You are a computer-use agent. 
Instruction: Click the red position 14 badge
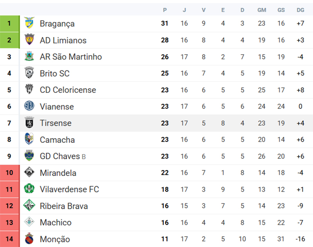click(9, 239)
